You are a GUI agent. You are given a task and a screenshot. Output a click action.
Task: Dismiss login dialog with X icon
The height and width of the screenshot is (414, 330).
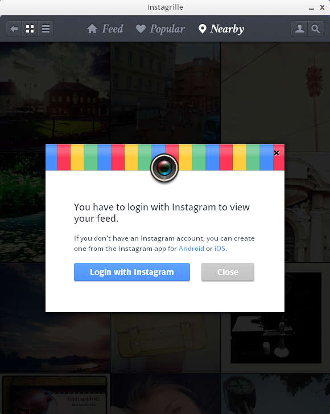[277, 153]
